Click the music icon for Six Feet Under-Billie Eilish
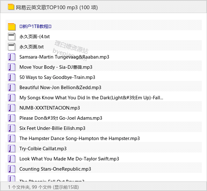207x191 pixels. point(11,128)
